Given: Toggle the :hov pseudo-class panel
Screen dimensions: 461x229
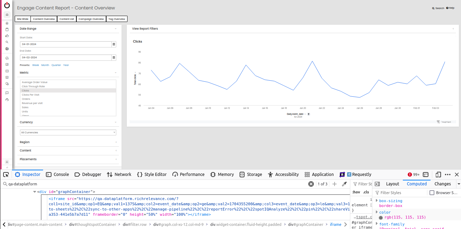Looking at the screenshot, I should point(356,192).
